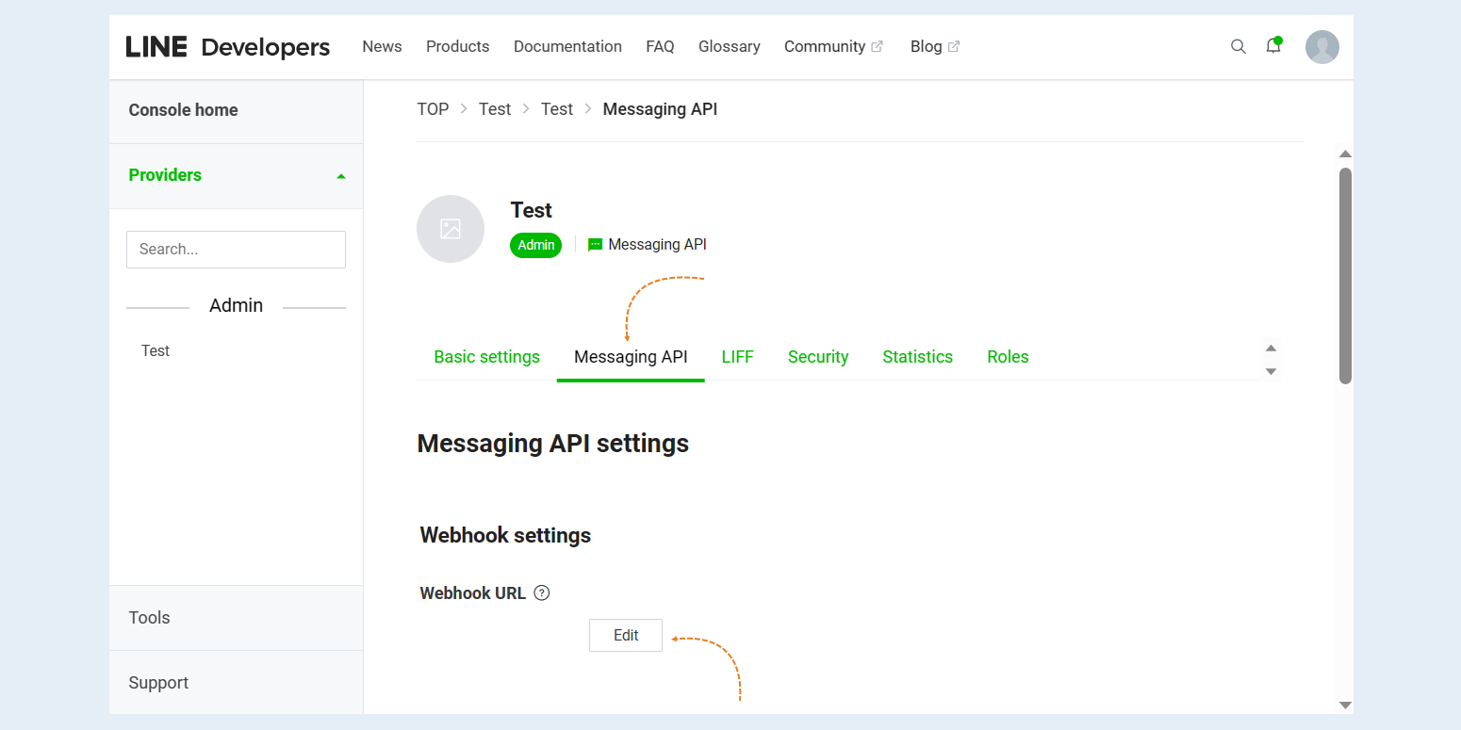Open the search magnifier icon
1461x730 pixels.
click(x=1239, y=46)
